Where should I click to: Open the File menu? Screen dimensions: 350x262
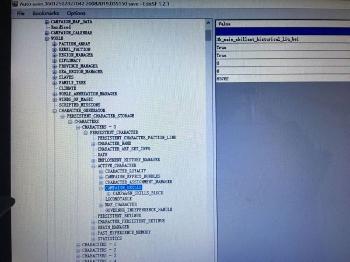[x=21, y=13]
